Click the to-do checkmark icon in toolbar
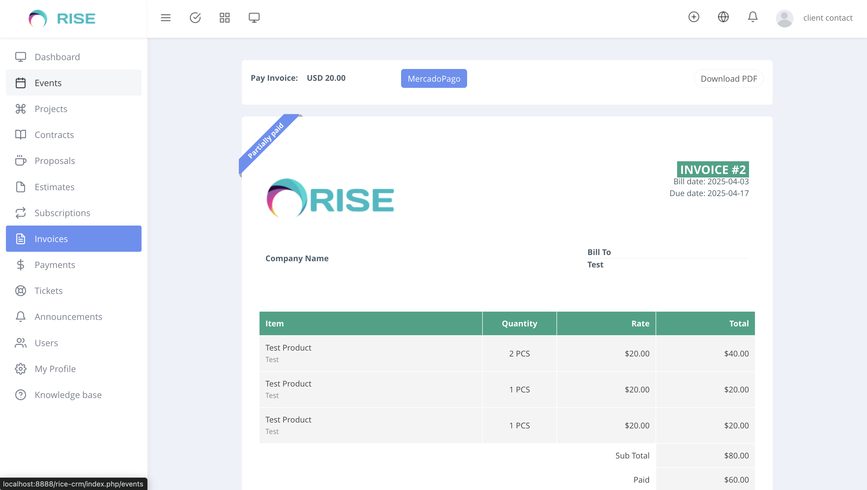Image resolution: width=867 pixels, height=490 pixels. tap(195, 17)
